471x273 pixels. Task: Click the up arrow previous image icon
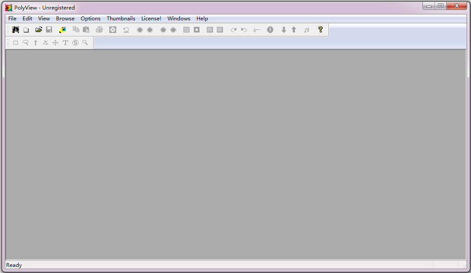294,30
